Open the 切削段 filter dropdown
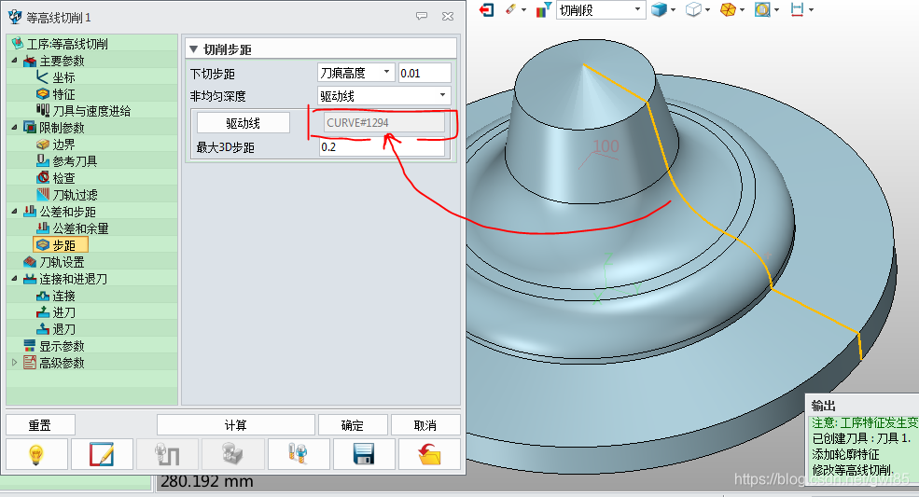Image resolution: width=919 pixels, height=497 pixels. pyautogui.click(x=601, y=9)
